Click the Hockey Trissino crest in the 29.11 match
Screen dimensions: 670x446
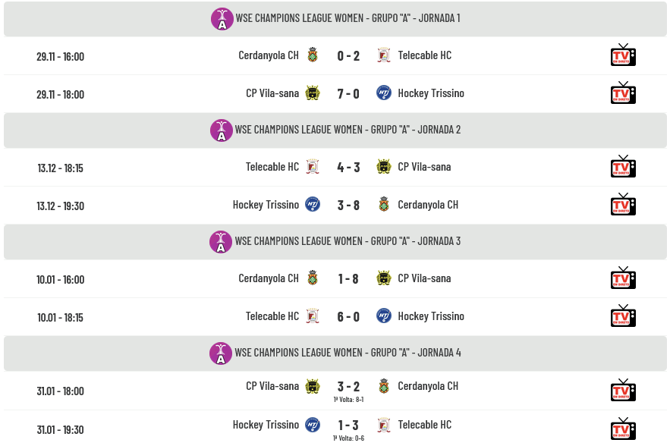pos(384,93)
